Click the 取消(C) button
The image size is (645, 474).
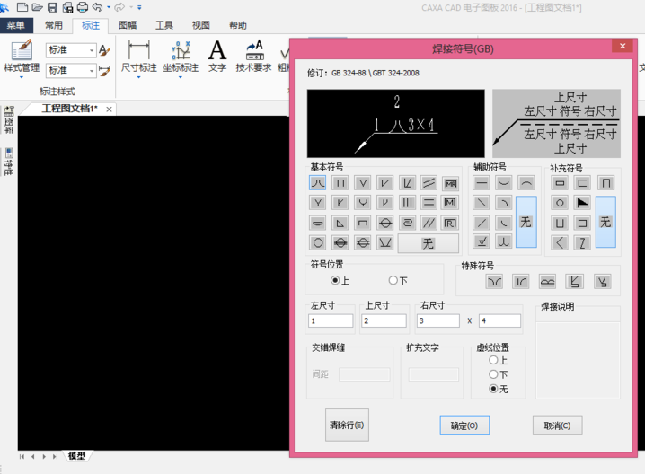tap(557, 426)
